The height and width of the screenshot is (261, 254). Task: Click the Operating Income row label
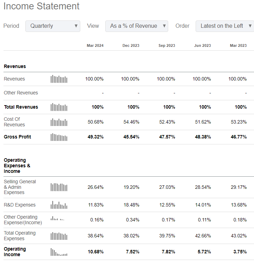coord(15,252)
